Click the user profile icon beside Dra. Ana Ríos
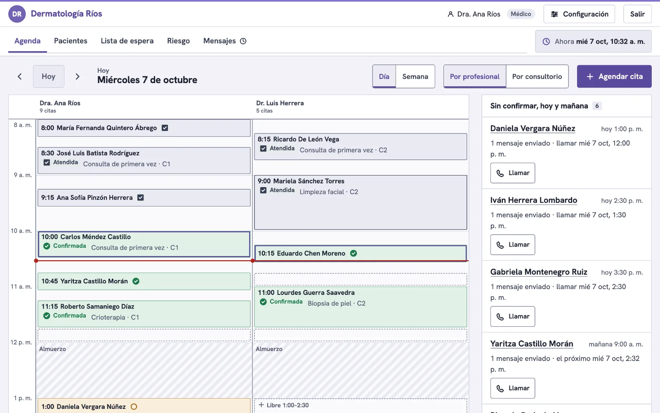 (450, 14)
